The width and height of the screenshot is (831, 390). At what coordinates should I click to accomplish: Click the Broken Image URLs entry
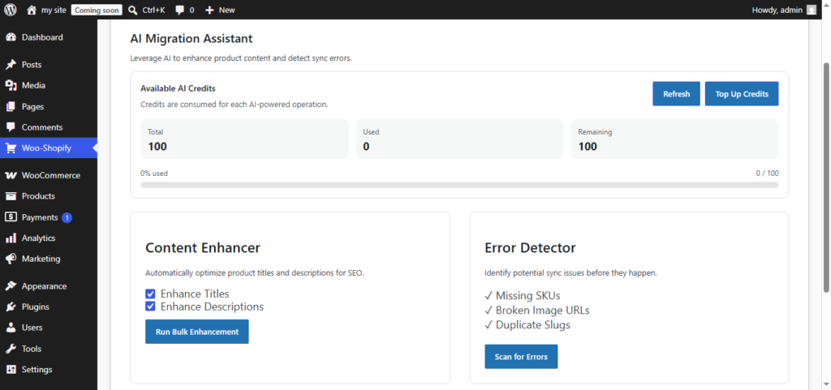pos(537,310)
